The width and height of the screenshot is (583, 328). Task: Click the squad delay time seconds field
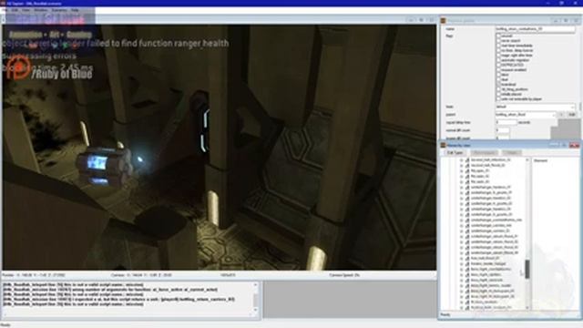coord(506,122)
